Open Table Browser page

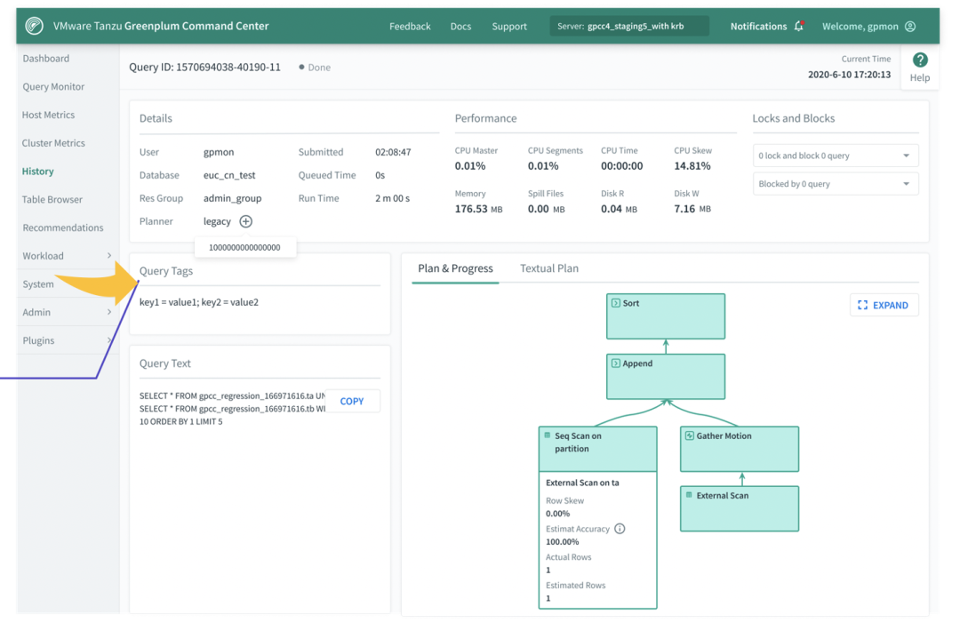click(x=52, y=199)
